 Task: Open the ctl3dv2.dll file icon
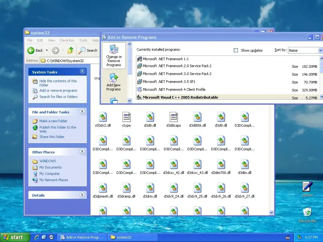tap(103, 117)
